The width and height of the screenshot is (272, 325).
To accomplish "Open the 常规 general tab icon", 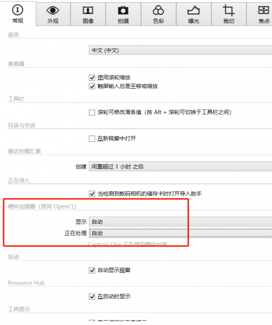I will point(18,10).
